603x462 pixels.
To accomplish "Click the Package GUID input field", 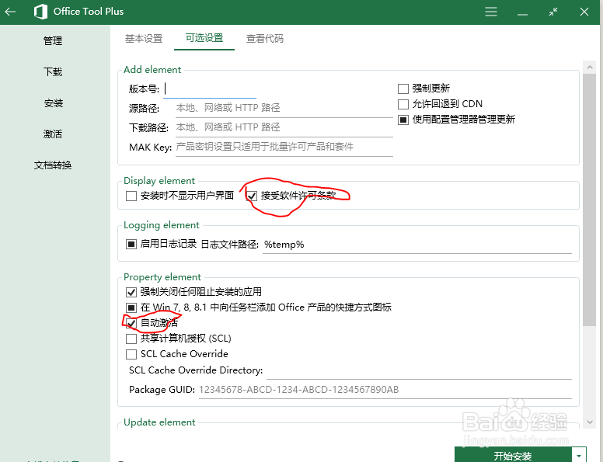I will coord(385,390).
